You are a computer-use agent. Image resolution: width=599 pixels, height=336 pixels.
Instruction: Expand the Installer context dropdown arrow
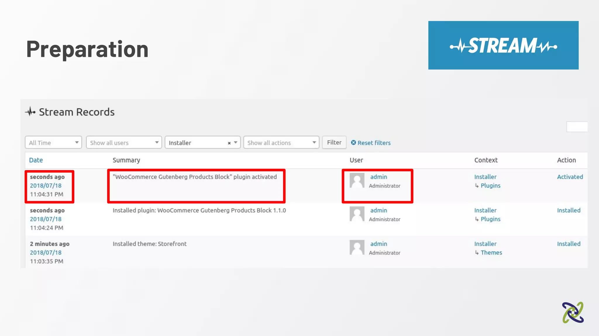235,143
